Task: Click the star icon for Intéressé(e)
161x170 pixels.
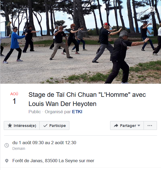Action: pyautogui.click(x=10, y=126)
